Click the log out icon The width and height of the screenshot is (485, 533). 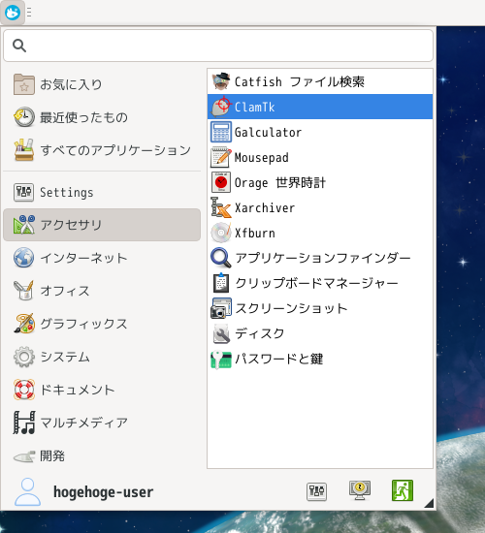pos(403,490)
